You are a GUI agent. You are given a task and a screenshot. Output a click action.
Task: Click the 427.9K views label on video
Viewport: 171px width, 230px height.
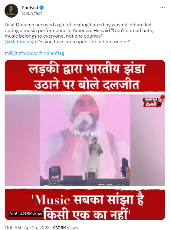pyautogui.click(x=31, y=214)
